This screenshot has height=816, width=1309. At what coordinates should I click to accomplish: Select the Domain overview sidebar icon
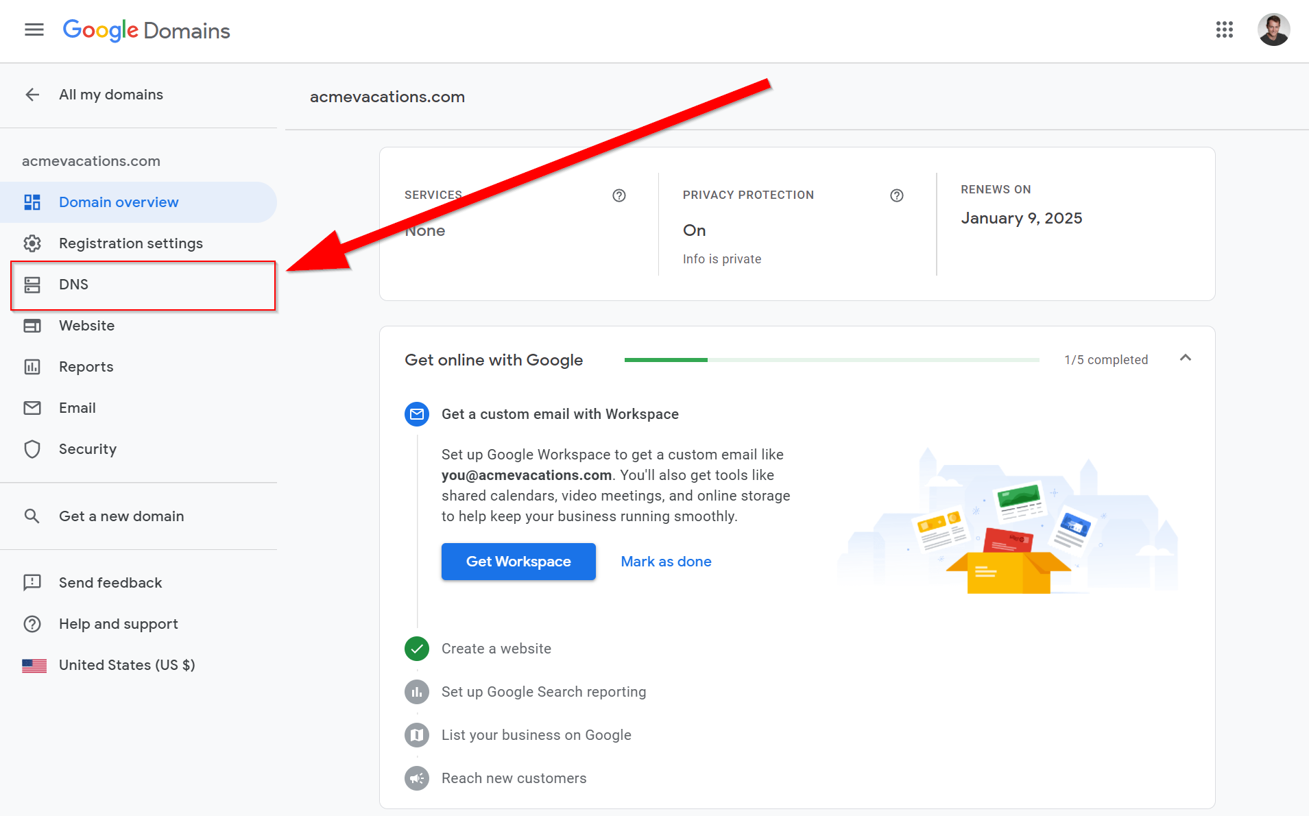tap(32, 202)
